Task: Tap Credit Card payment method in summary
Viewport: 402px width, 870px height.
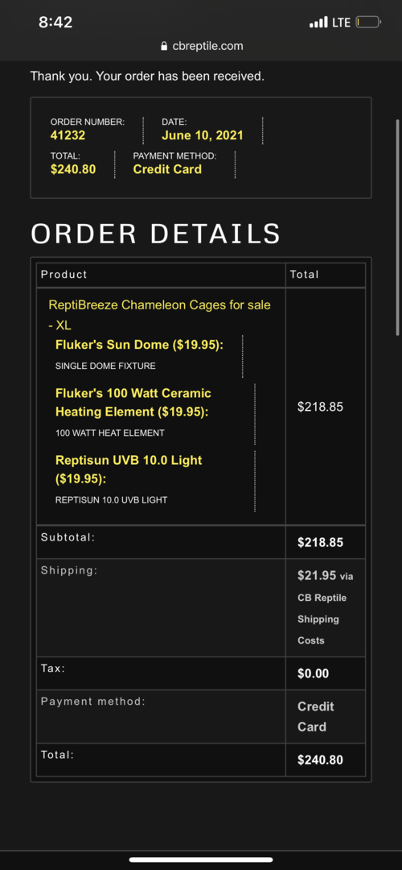Action: (x=167, y=169)
